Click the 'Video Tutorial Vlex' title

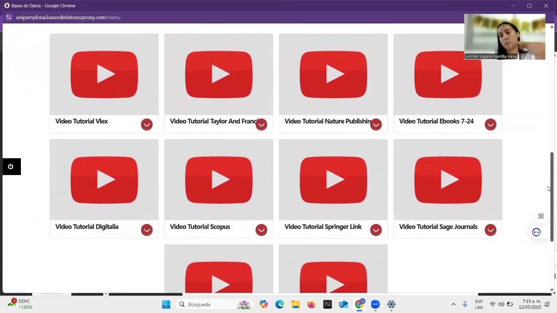pyautogui.click(x=82, y=121)
